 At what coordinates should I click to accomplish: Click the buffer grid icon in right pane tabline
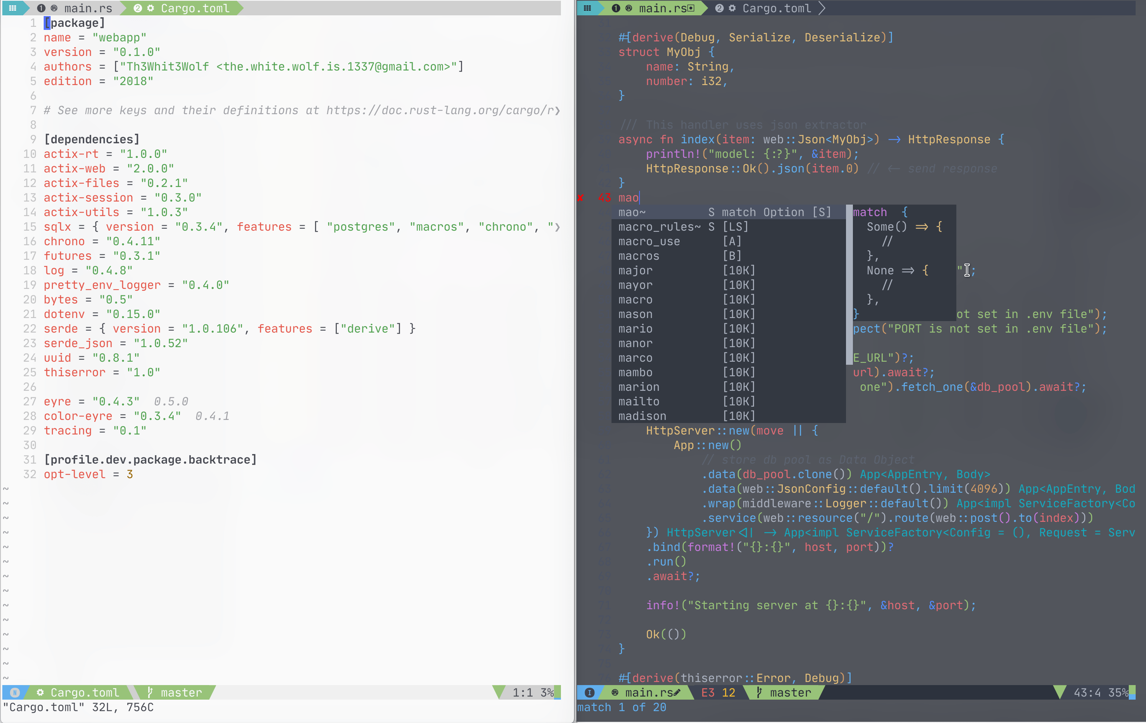587,8
